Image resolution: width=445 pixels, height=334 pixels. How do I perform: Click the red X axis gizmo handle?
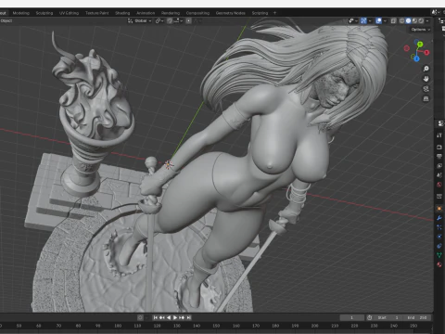coord(426,52)
